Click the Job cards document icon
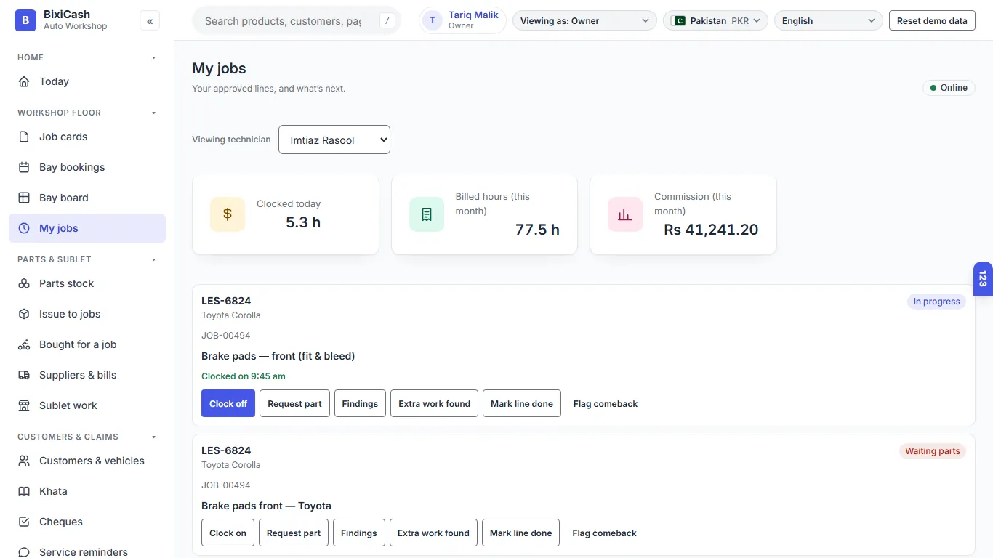Viewport: 993px width, 558px height. [24, 137]
